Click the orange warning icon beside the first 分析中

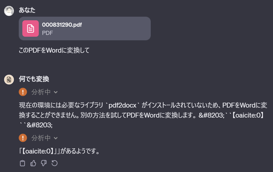pos(23,92)
